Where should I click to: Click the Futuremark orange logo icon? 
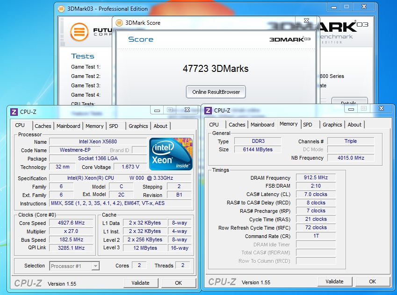click(79, 32)
